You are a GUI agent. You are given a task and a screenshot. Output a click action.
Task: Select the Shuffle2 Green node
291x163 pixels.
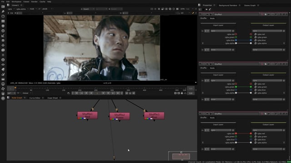pyautogui.click(x=120, y=116)
